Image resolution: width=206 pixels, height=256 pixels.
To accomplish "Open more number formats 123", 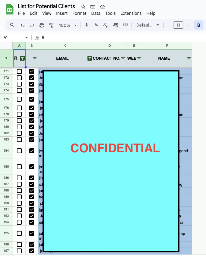I will tap(125, 25).
